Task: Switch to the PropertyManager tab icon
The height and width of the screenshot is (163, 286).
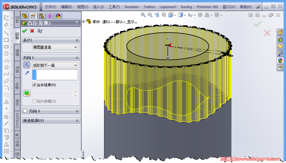Action: click(33, 16)
